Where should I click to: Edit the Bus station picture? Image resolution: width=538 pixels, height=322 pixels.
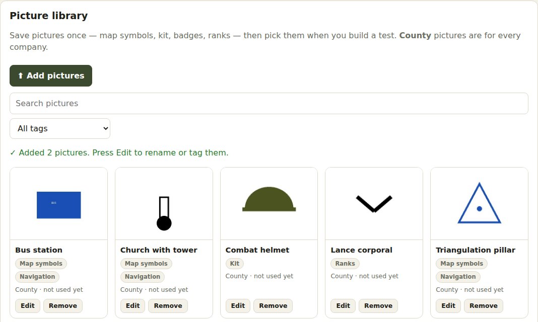tap(27, 305)
